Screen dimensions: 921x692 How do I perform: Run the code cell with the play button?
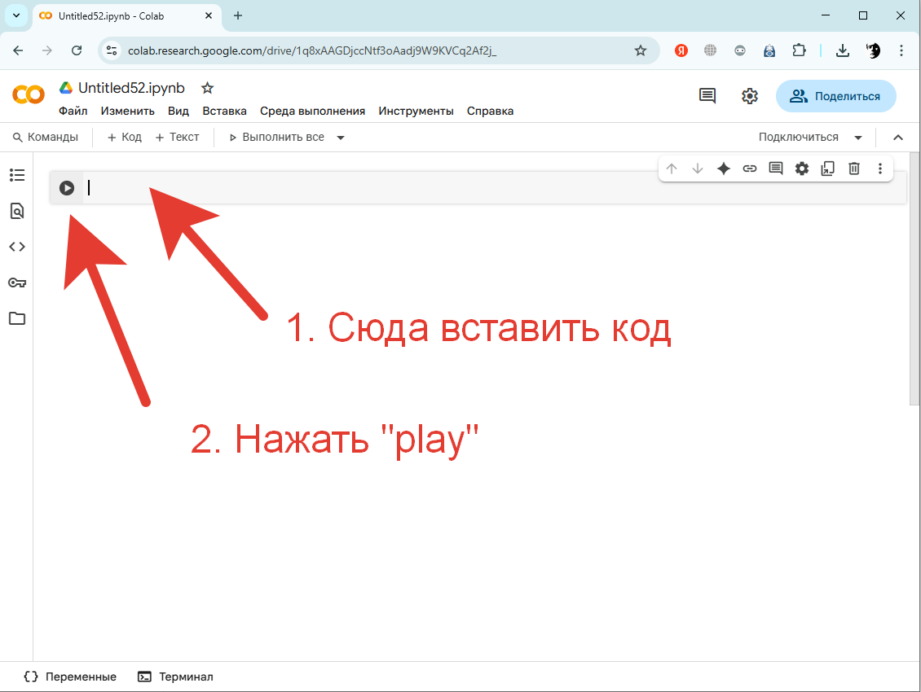click(66, 187)
